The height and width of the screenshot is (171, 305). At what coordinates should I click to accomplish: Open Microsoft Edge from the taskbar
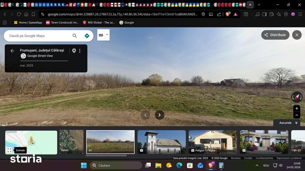[179, 165]
